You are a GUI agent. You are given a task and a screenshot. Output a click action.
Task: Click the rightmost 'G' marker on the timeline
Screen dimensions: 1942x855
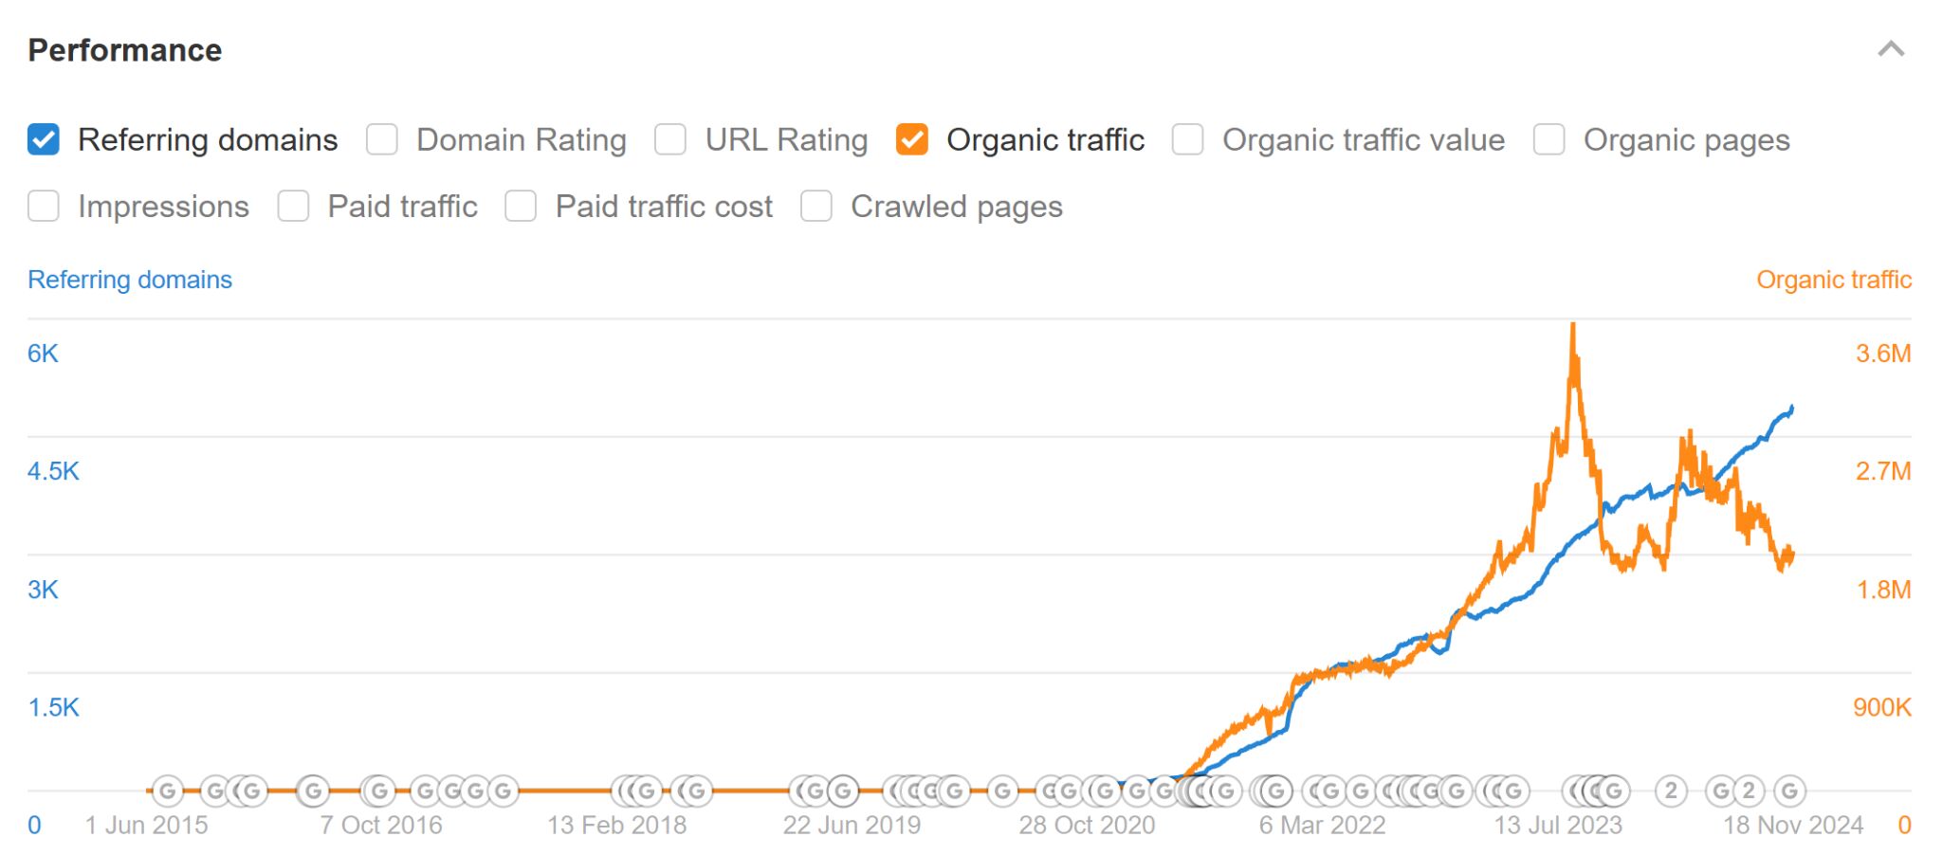tap(1788, 790)
